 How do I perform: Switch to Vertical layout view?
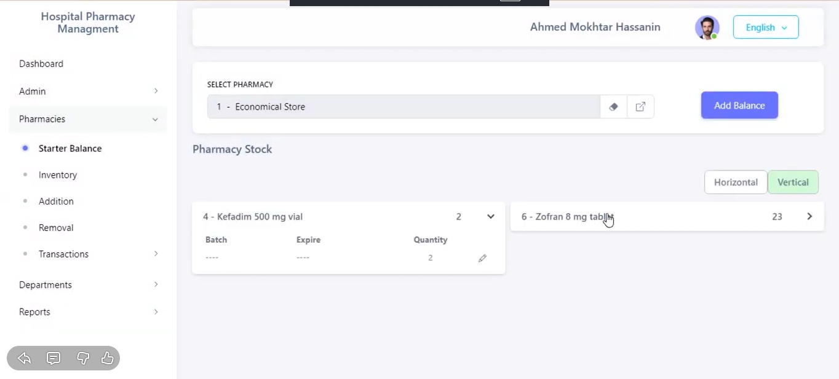(793, 182)
